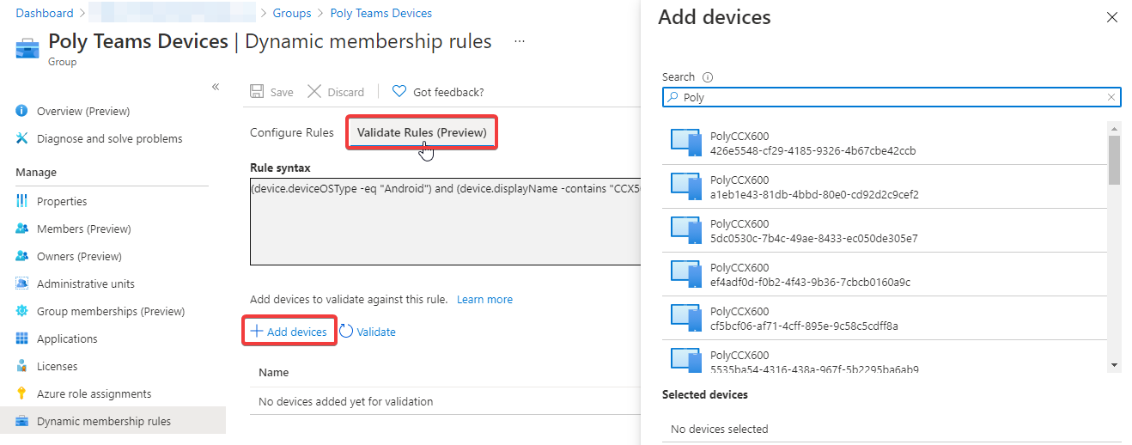The image size is (1132, 445).
Task: Switch to Configure Rules tab
Action: [292, 132]
